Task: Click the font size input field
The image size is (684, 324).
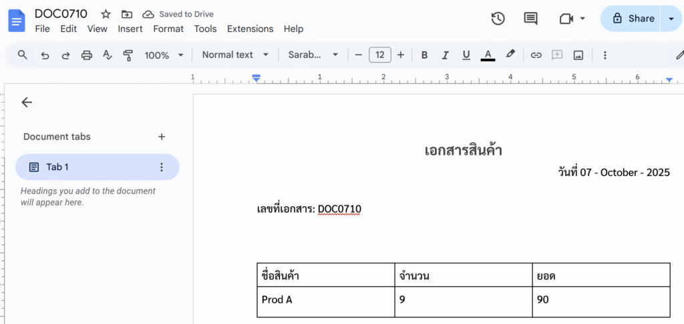Action: [x=379, y=55]
